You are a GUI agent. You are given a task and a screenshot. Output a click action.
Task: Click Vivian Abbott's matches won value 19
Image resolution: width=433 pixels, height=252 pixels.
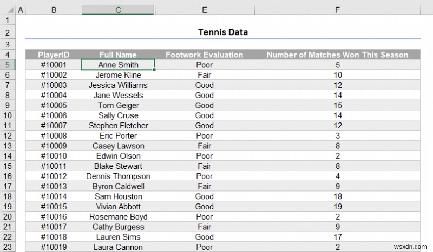coord(337,207)
